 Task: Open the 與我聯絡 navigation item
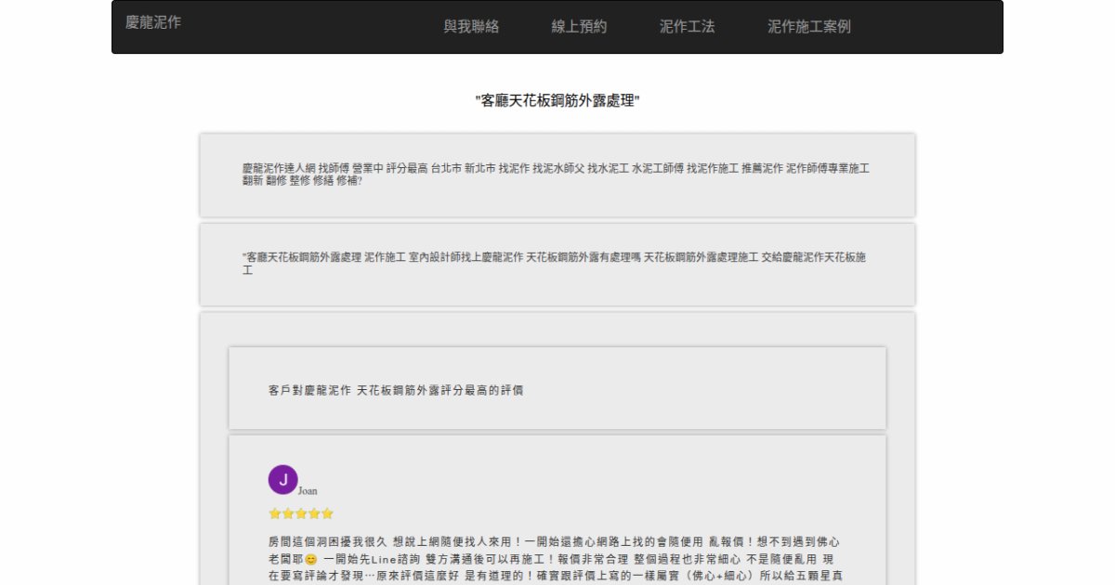pyautogui.click(x=471, y=27)
